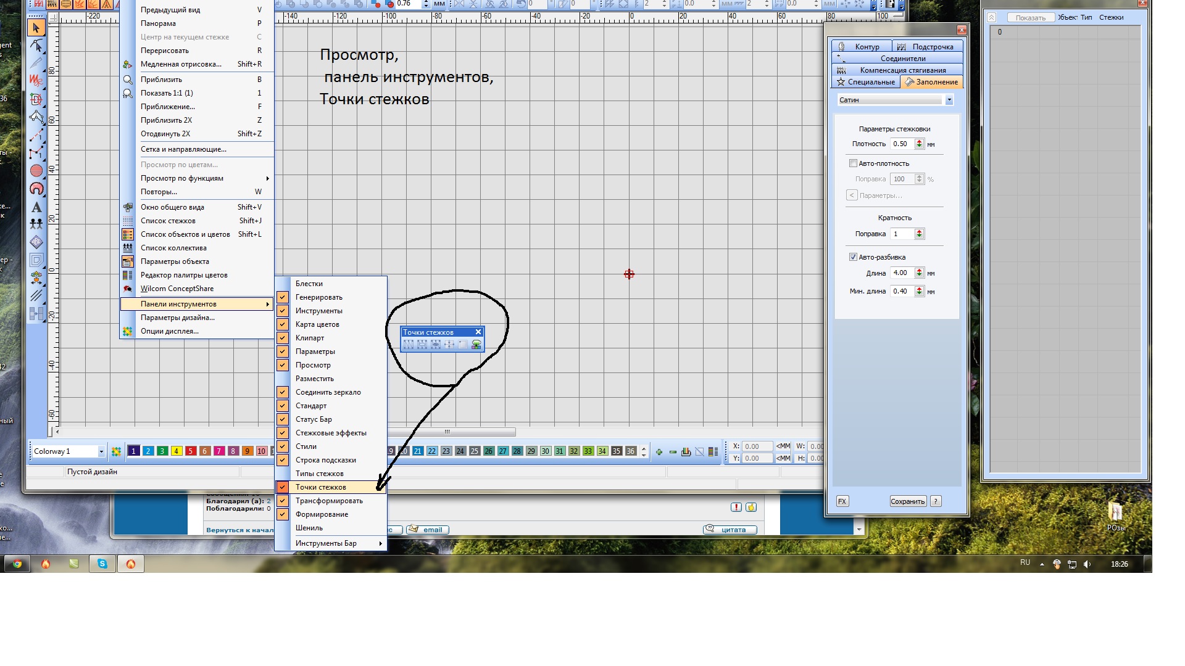Click the Сохранить button
Screen dimensions: 1185x666
click(x=907, y=501)
